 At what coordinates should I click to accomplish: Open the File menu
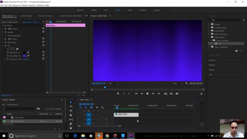(x=2, y=5)
